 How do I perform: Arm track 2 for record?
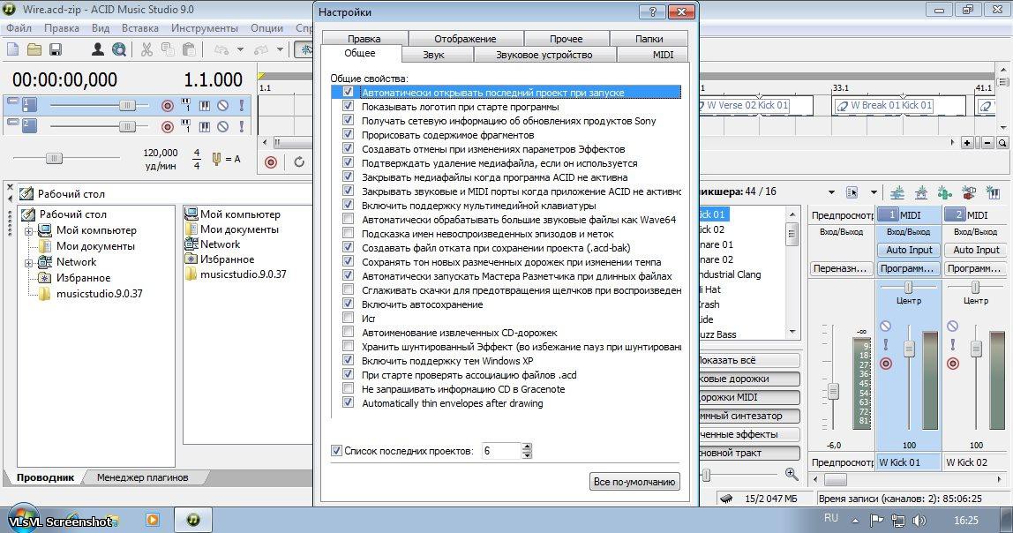pos(168,126)
